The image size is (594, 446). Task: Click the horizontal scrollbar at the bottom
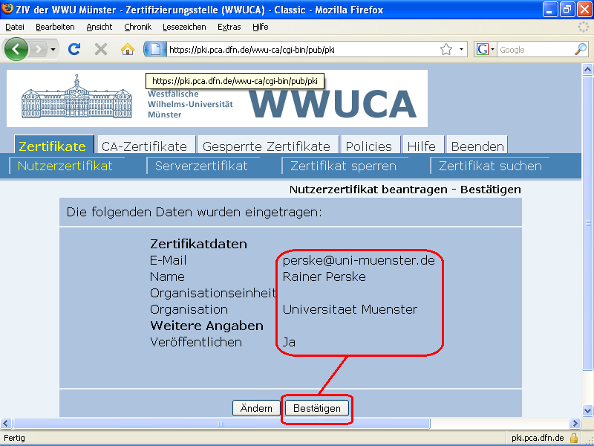coord(219,422)
